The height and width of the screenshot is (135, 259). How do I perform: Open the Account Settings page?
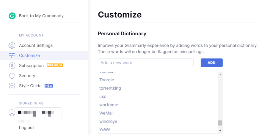pyautogui.click(x=36, y=45)
